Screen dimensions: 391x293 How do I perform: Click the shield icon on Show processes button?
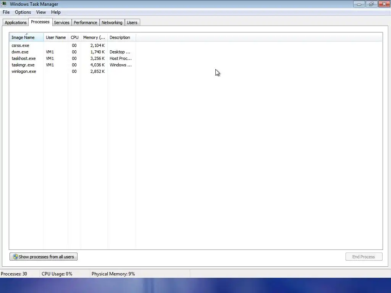pos(15,257)
